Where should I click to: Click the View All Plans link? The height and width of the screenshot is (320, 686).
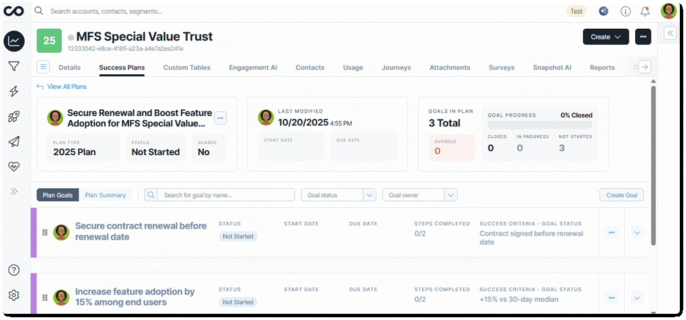[x=62, y=87]
